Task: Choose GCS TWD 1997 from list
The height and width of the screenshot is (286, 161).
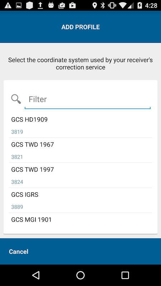Action: [80, 175]
